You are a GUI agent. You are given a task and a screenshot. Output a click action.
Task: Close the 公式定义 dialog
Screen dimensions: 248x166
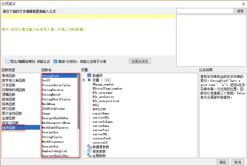244,4
